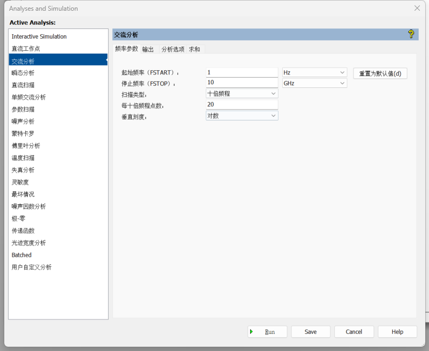The height and width of the screenshot is (351, 429).
Task: Click the 重置为默认值(d) button
Action: [x=380, y=73]
